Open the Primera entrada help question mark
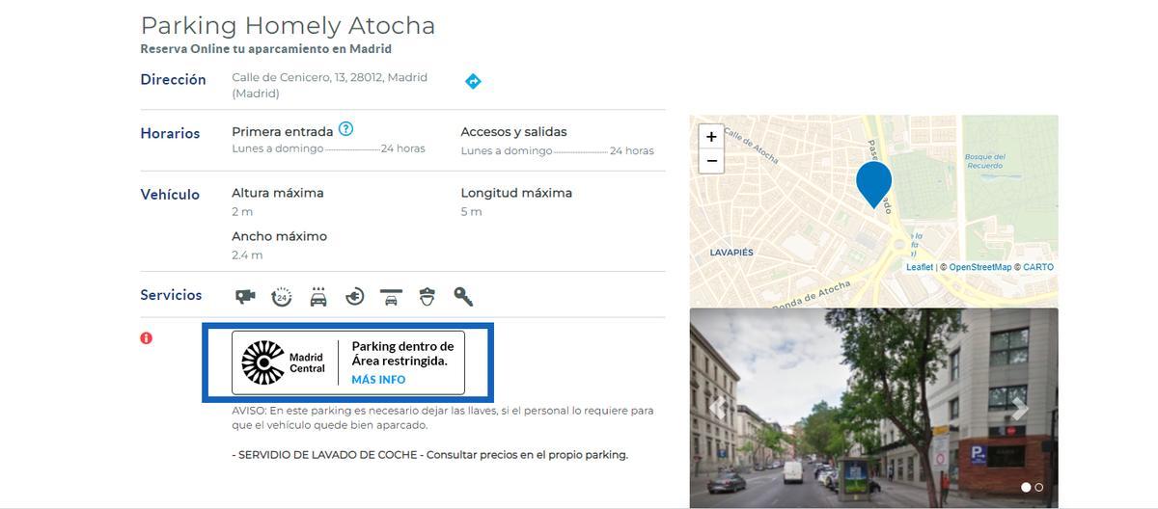The image size is (1158, 509). (x=345, y=129)
